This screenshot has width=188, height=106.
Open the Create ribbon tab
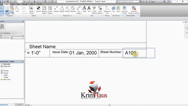point(6,4)
